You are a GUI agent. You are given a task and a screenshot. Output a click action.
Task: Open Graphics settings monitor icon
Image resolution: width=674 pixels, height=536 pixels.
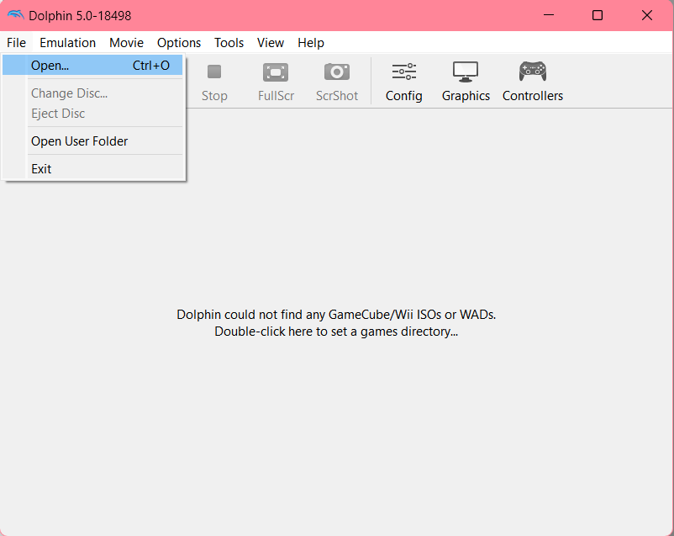point(466,72)
